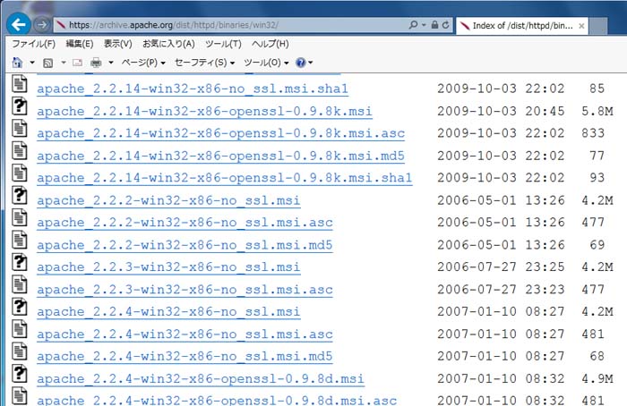This screenshot has width=627, height=406.
Task: Open apache_2.2.2-win32-x86-no_ssl.msi.asc link
Action: pos(185,223)
